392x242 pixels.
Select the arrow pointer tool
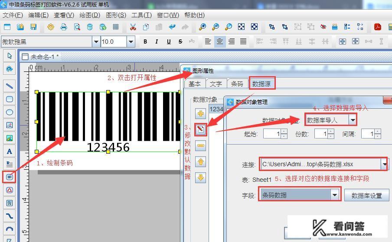(9, 56)
